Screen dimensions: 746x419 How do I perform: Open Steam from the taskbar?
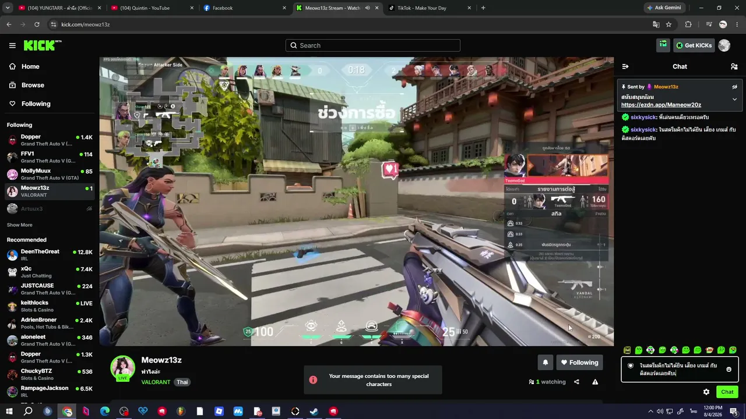click(314, 411)
